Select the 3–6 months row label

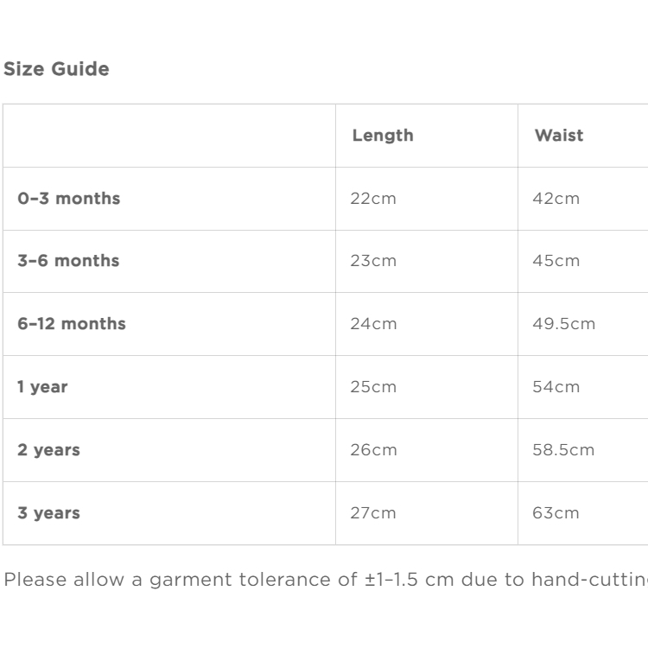pyautogui.click(x=68, y=261)
